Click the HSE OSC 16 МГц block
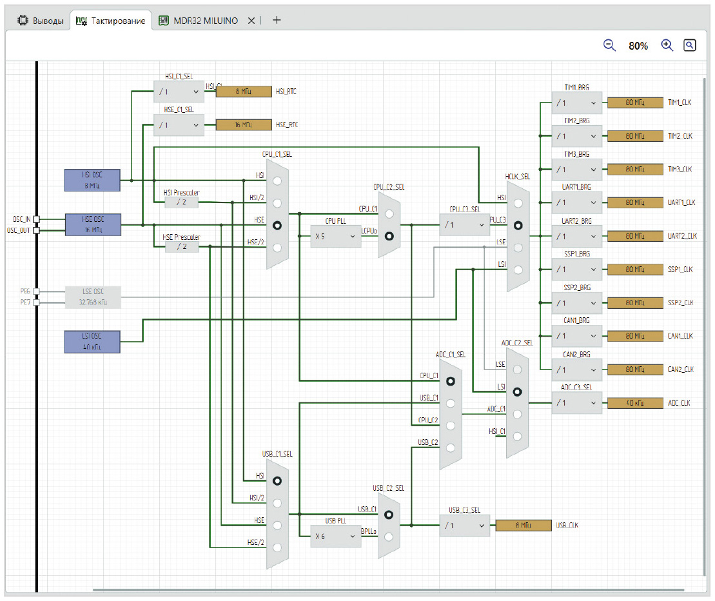This screenshot has height=601, width=715. point(92,224)
